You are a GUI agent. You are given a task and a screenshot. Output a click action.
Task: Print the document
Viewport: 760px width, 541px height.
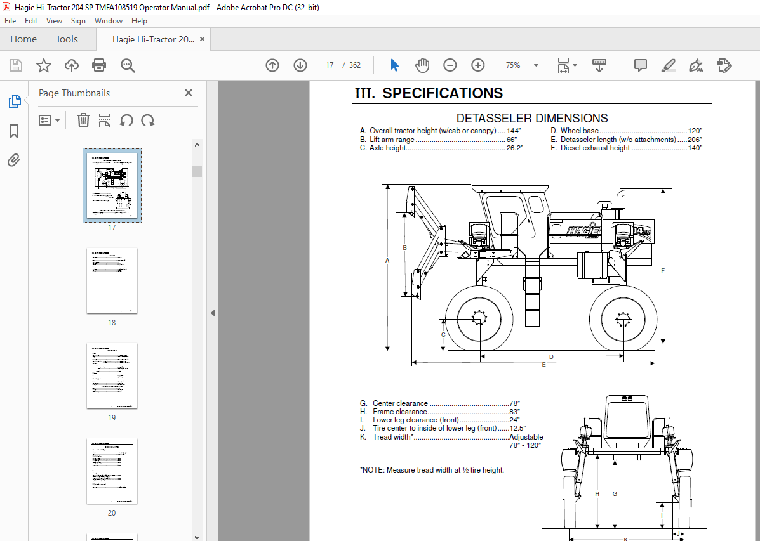pos(99,65)
